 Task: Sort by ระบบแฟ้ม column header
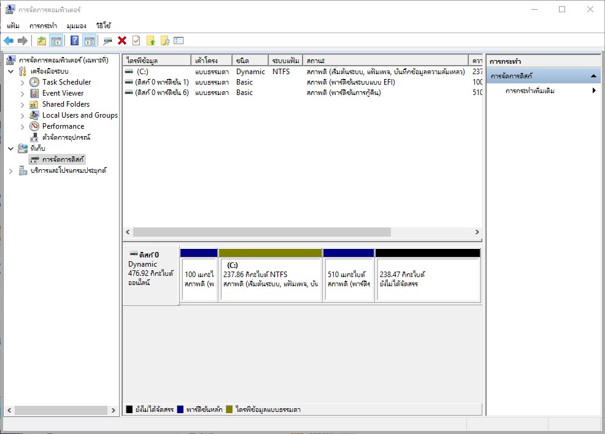pyautogui.click(x=286, y=61)
